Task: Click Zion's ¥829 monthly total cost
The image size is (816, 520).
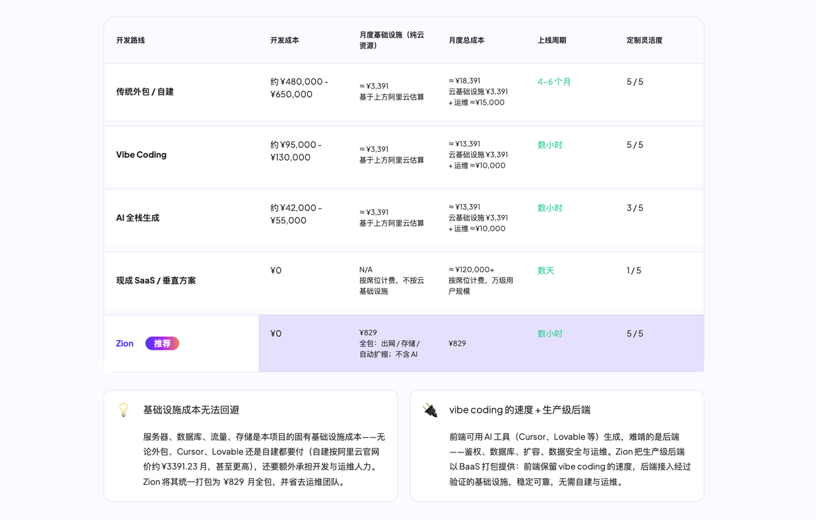Action: coord(458,343)
